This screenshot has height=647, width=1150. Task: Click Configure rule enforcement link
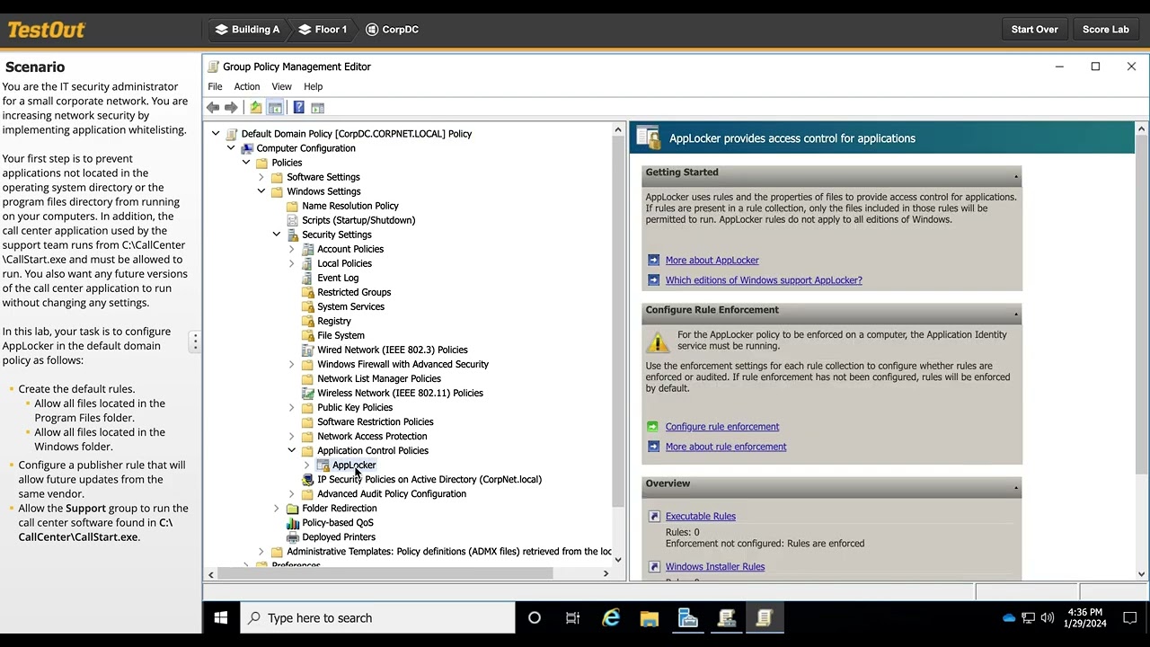[x=722, y=427]
